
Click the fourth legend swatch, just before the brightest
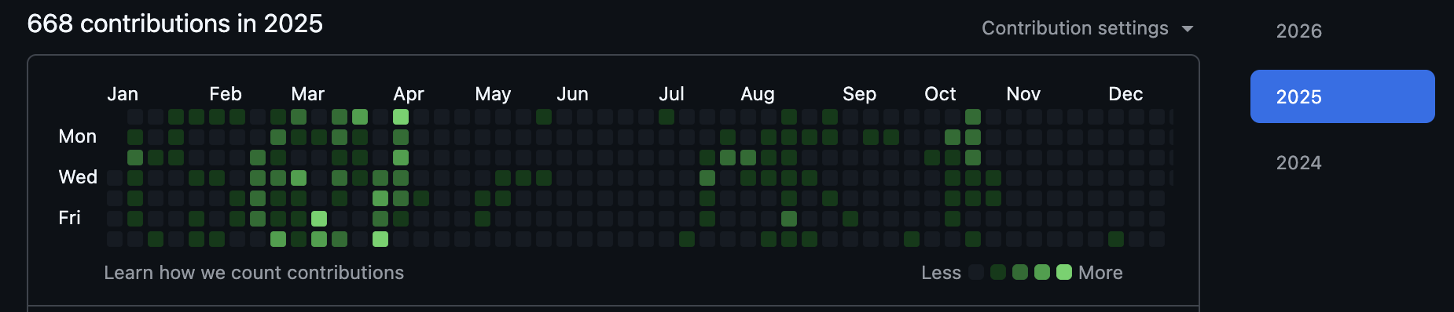coord(1042,272)
